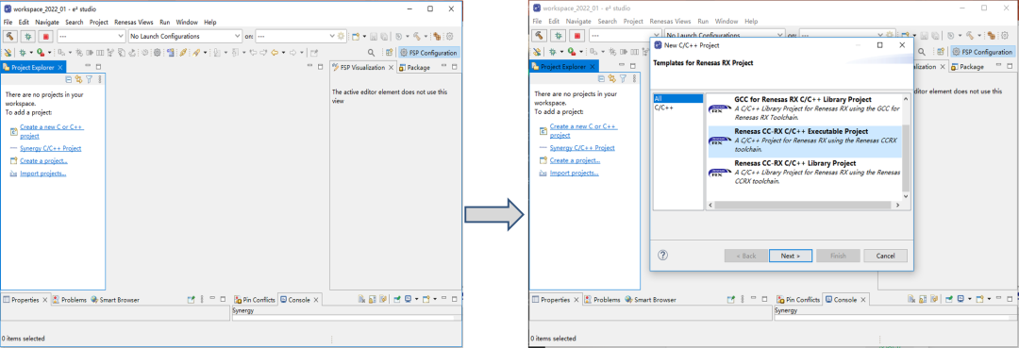
Task: Click the template list scroll-right arrow
Action: tap(897, 206)
